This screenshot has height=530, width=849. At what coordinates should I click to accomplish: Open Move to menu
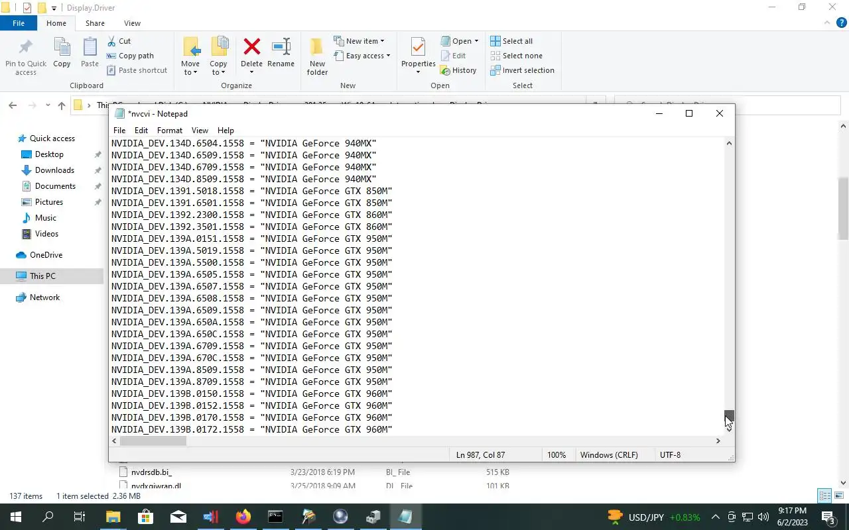click(190, 56)
